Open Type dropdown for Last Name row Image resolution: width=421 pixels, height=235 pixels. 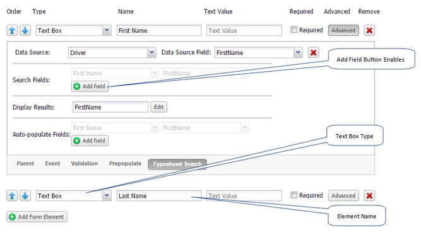pyautogui.click(x=107, y=195)
